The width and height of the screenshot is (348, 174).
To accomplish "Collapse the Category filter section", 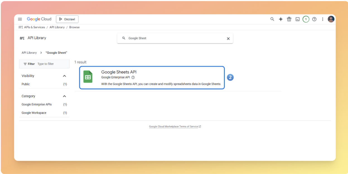I will coord(64,96).
